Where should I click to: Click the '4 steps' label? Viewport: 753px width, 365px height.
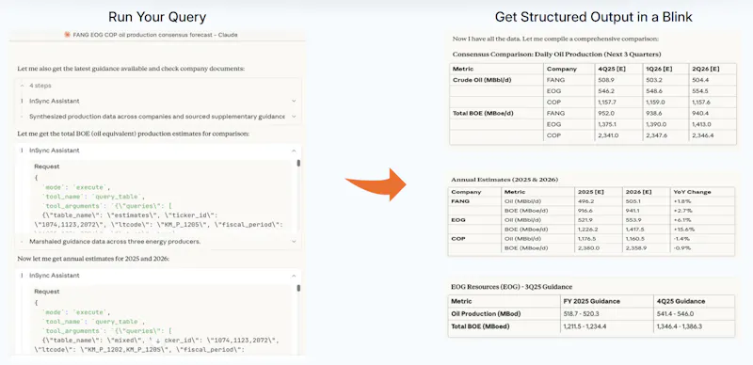[40, 86]
